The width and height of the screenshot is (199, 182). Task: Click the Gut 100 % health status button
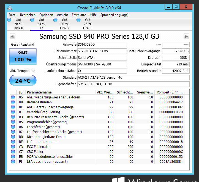click(23, 57)
